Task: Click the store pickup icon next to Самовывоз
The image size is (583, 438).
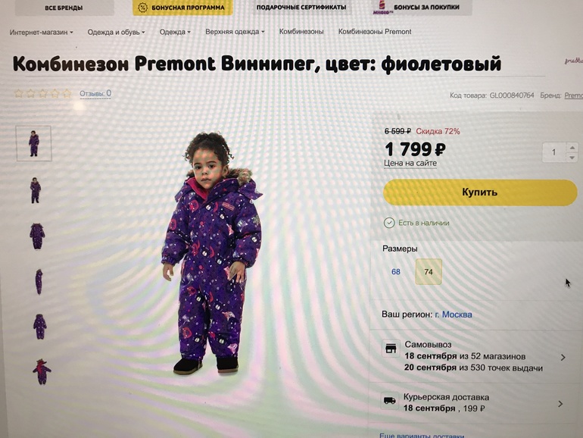Action: 391,349
